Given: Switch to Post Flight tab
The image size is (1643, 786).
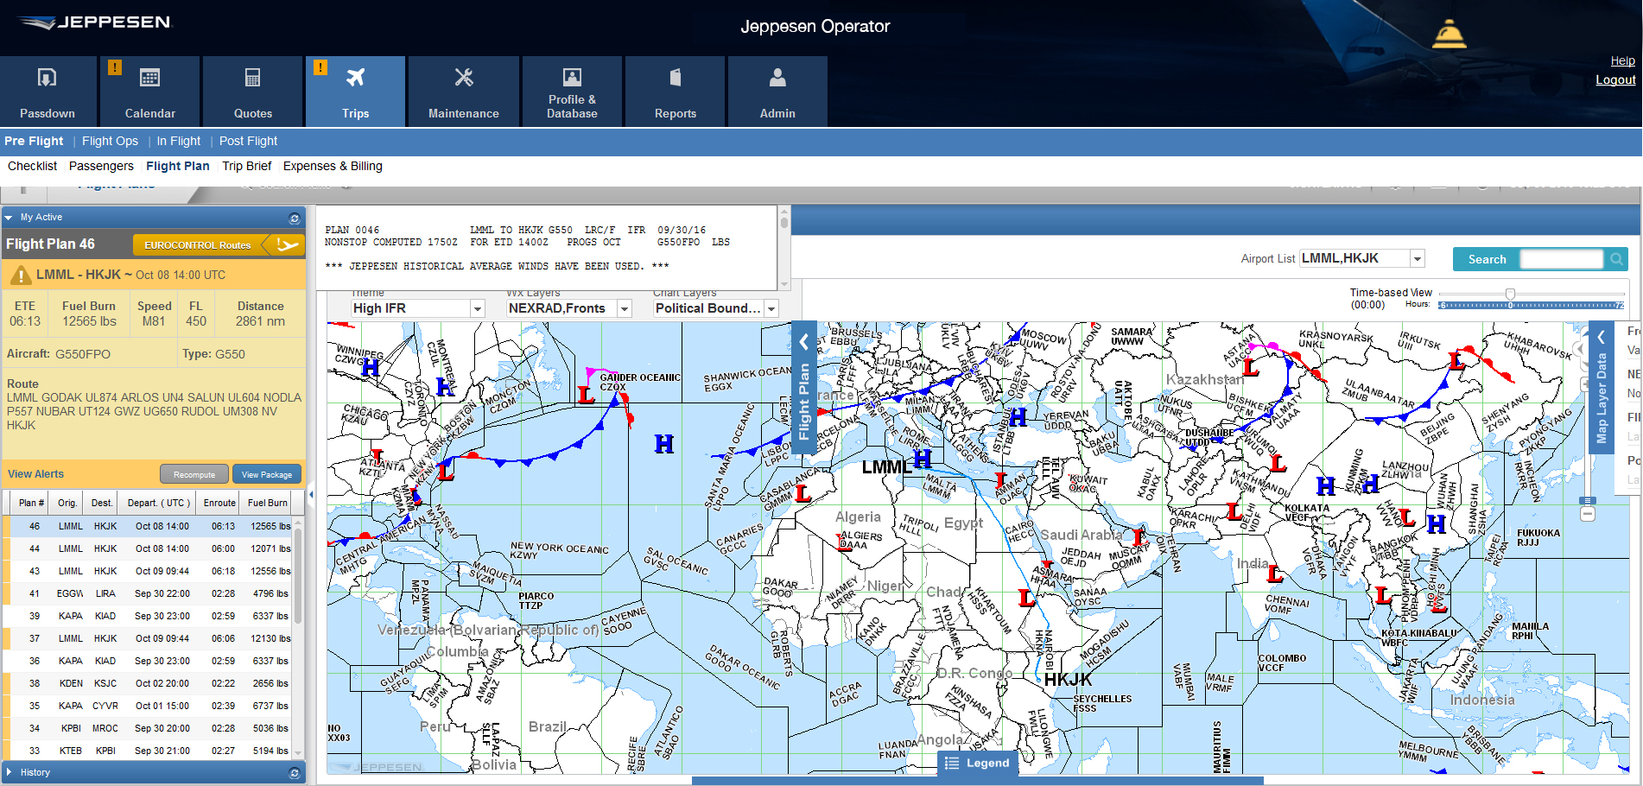Looking at the screenshot, I should click(x=248, y=141).
